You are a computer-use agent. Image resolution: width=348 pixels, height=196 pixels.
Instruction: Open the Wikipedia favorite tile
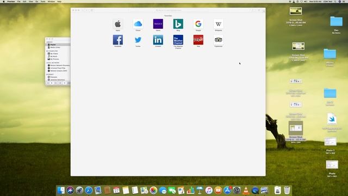coord(219,24)
